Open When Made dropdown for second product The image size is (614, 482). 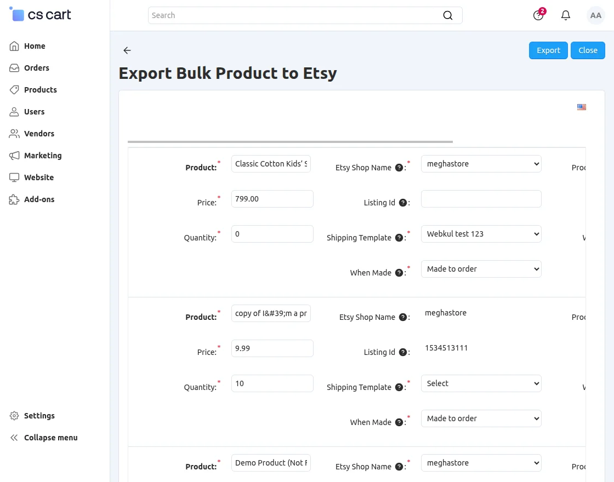click(481, 418)
